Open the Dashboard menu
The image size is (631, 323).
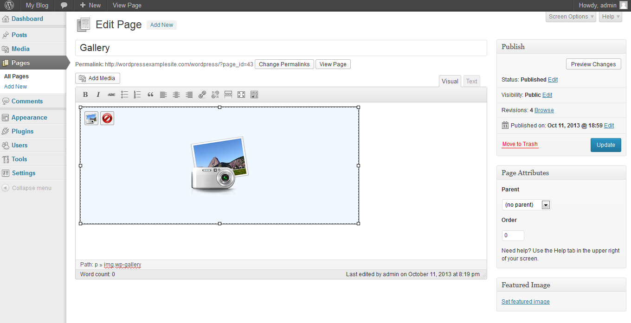(33, 19)
